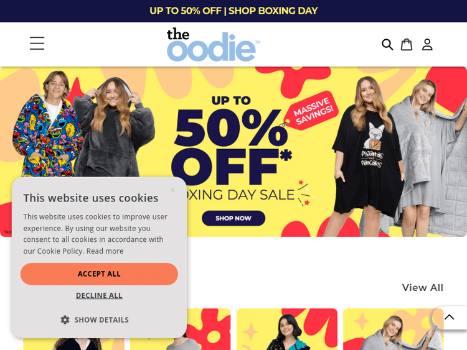
Task: Open the user account icon
Action: 427,45
